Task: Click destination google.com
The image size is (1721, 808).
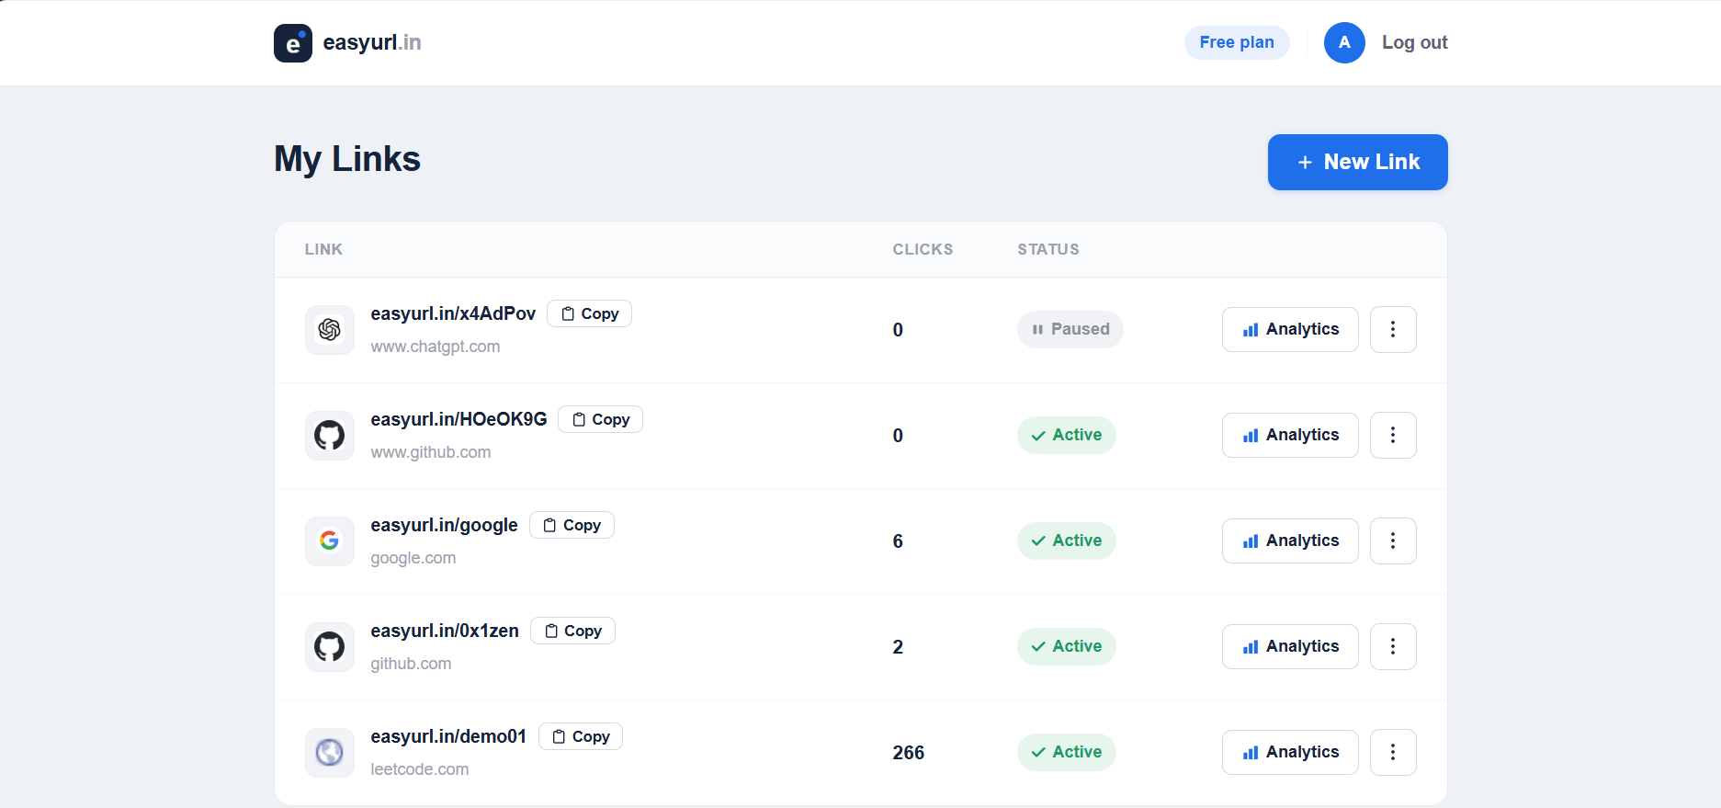Action: coord(413,558)
